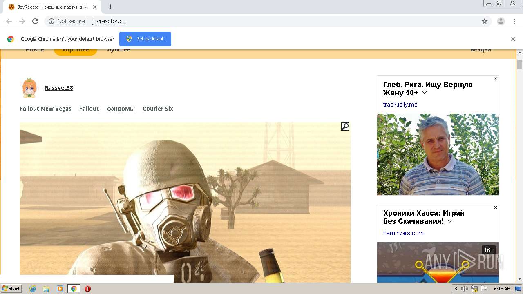Image resolution: width=523 pixels, height=294 pixels.
Task: Open a new browser tab
Action: (110, 7)
